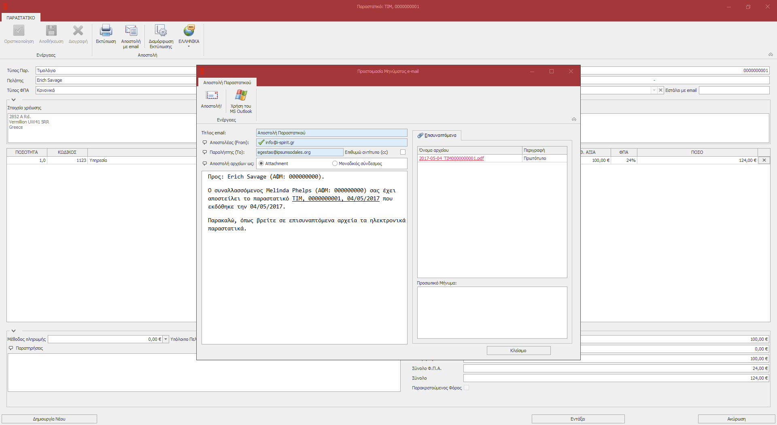Image resolution: width=777 pixels, height=425 pixels.
Task: Select the Attachment radio option
Action: tap(261, 164)
